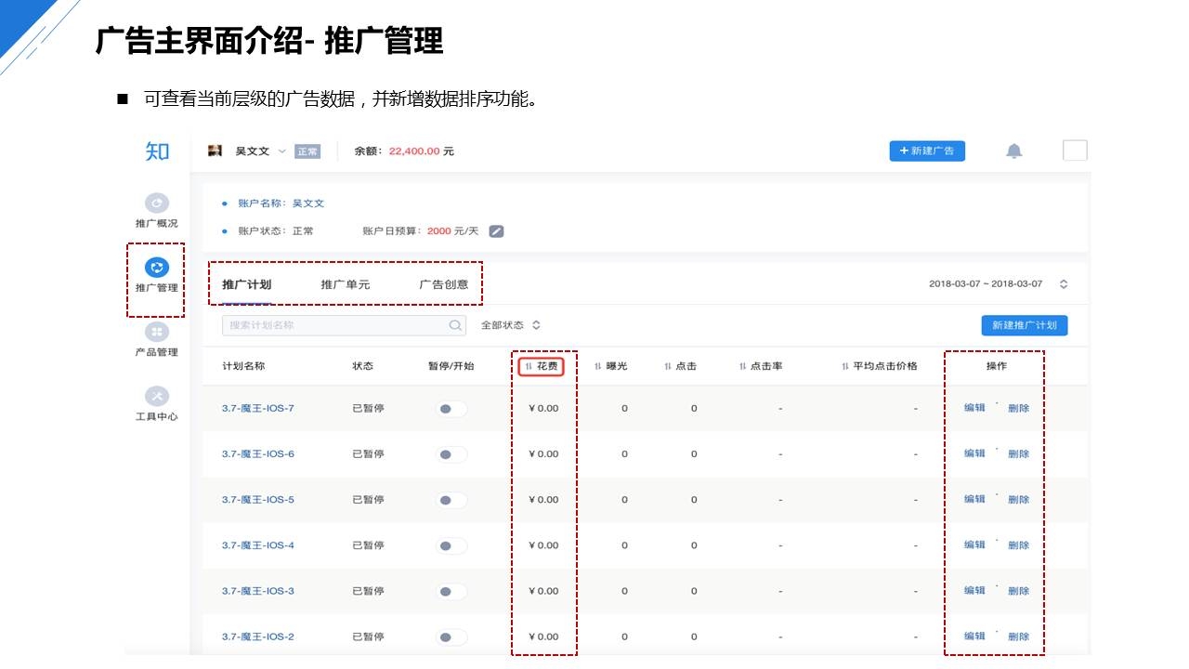Click the Zhihu logo icon
Viewport: 1189px width, 669px height.
point(157,151)
